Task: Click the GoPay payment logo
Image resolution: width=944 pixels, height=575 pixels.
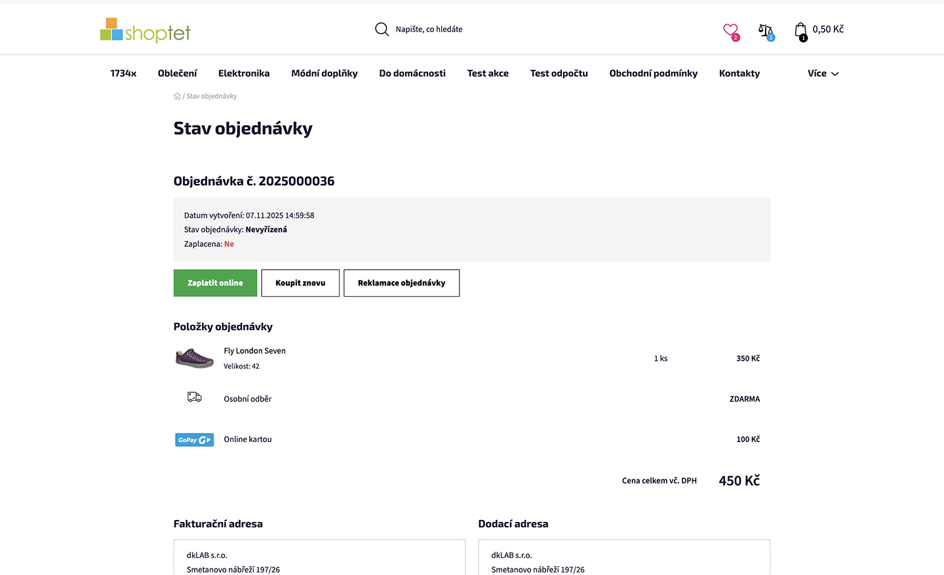Action: pos(194,440)
